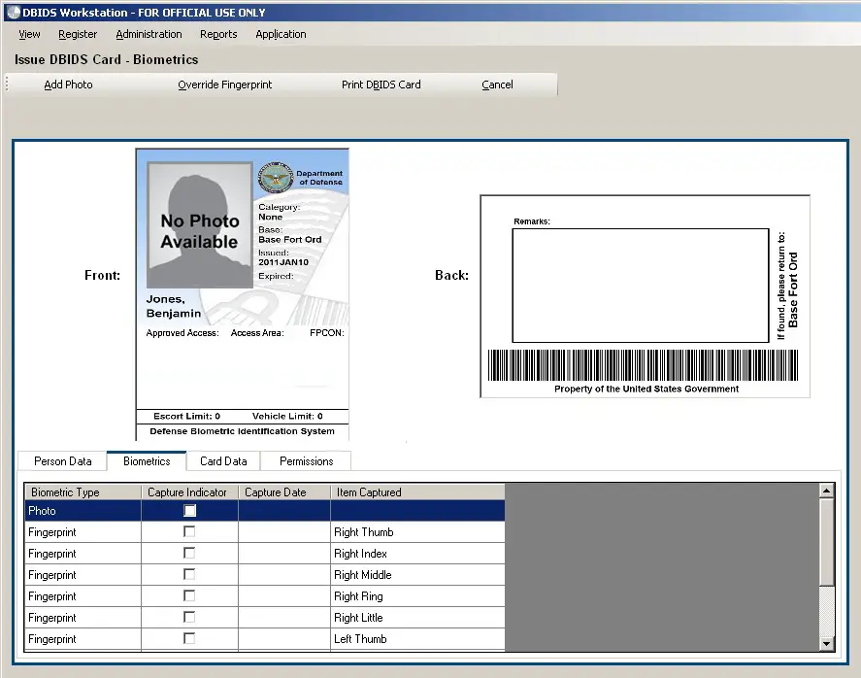Click the No Photo Available placeholder image

click(x=197, y=221)
